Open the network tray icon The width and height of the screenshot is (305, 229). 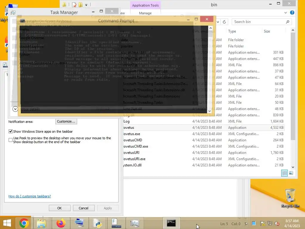[270, 224]
